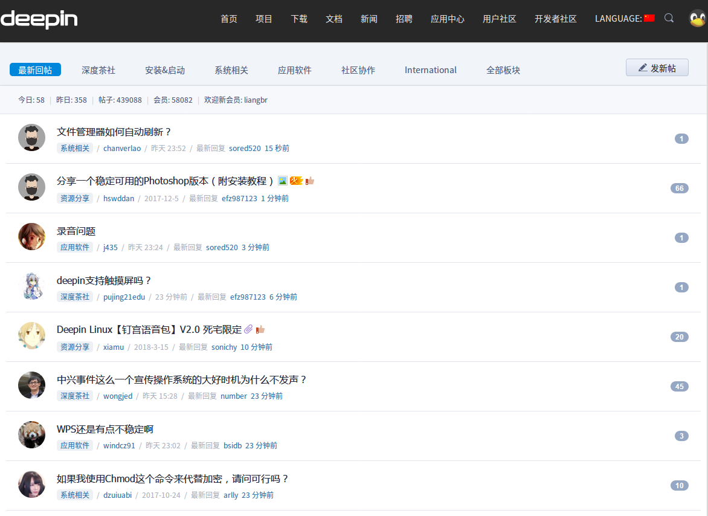Screen dimensions: 708x516
Task: Open the penguin user avatar menu
Action: (698, 19)
